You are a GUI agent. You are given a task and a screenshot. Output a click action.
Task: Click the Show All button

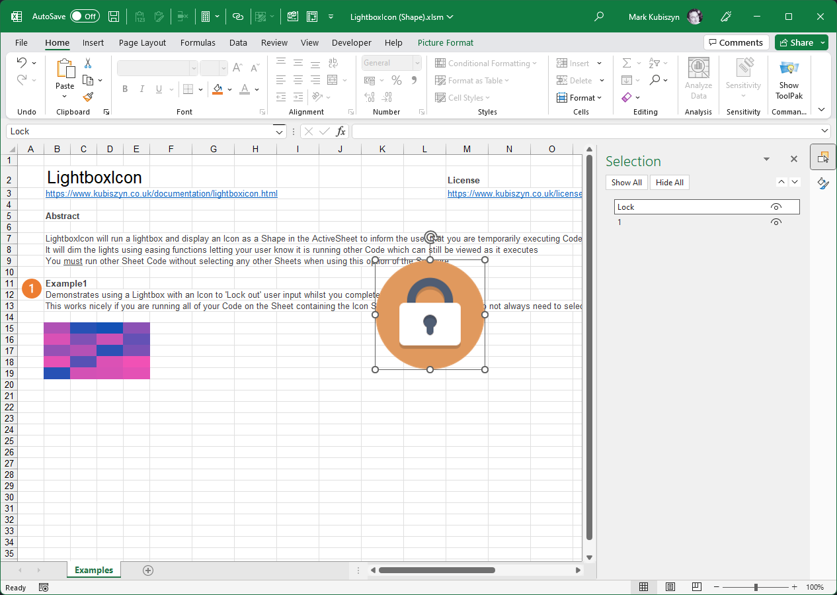pos(626,183)
